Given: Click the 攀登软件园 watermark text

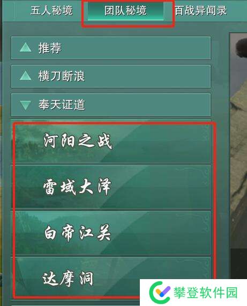Looking at the screenshot, I should coord(205,293).
